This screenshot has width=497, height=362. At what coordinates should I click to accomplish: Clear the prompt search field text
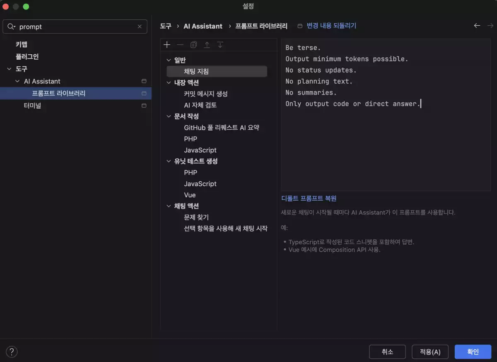[140, 27]
